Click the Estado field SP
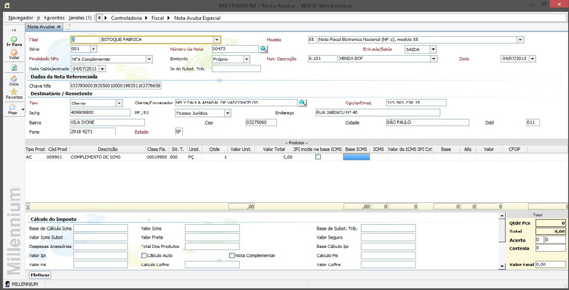Image resolution: width=569 pixels, height=290 pixels. [x=179, y=132]
